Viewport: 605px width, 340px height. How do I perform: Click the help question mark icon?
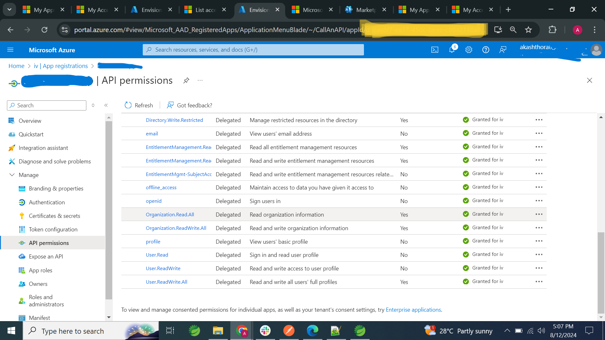click(x=486, y=50)
